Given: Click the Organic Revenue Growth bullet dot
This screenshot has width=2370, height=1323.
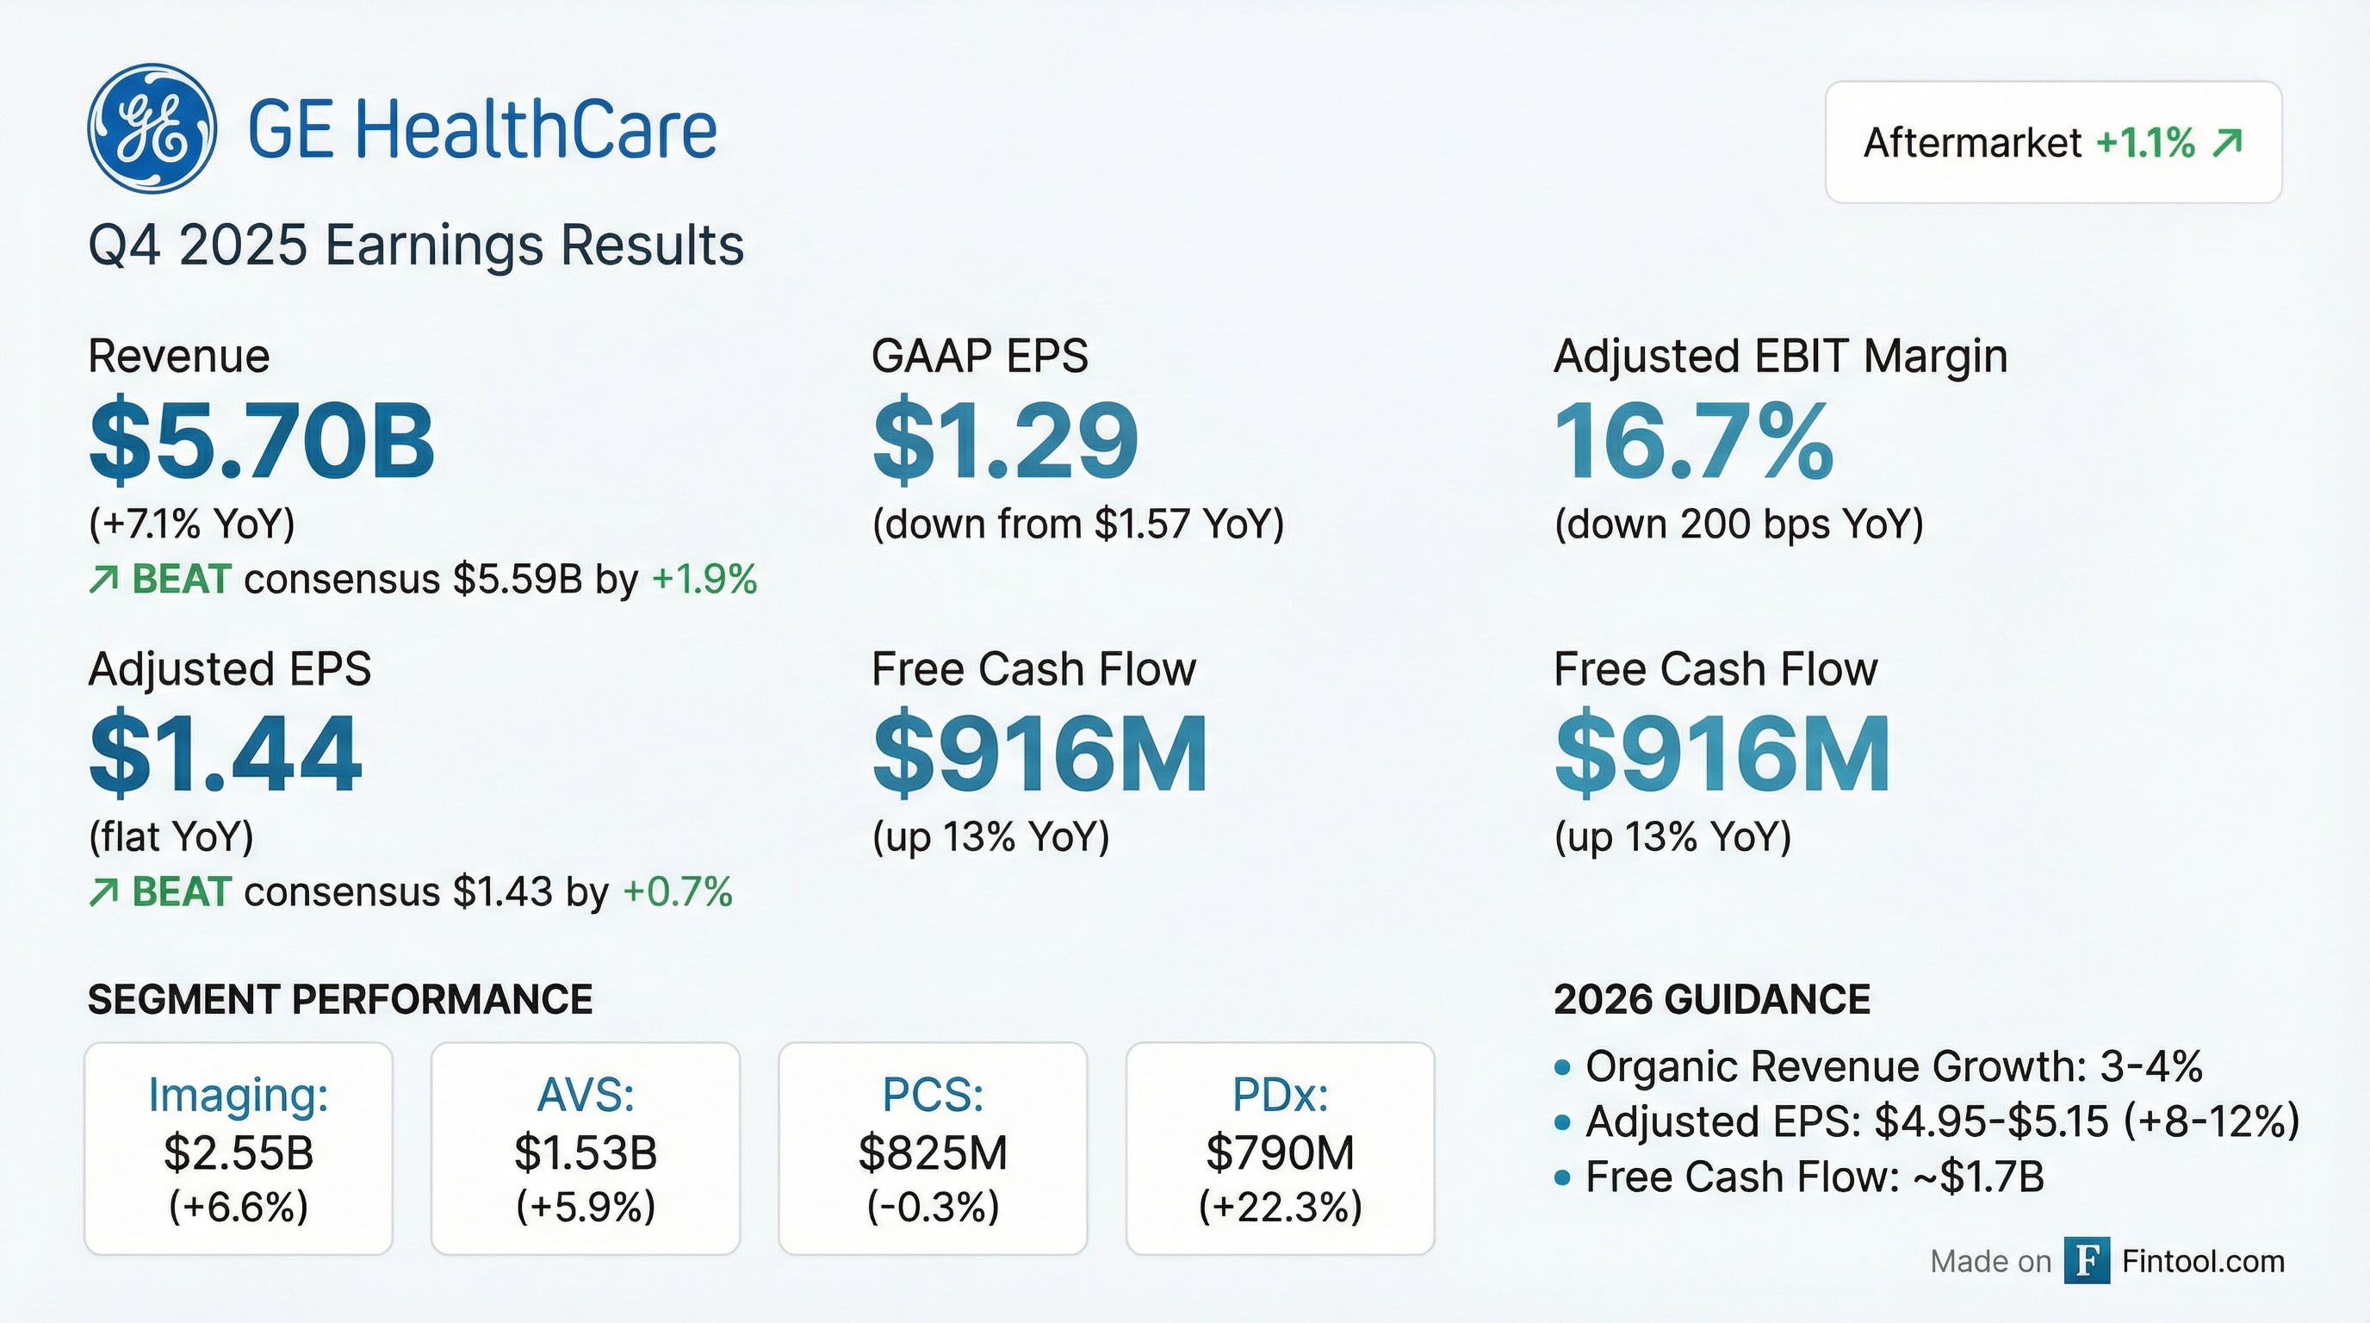Looking at the screenshot, I should pos(1562,1067).
